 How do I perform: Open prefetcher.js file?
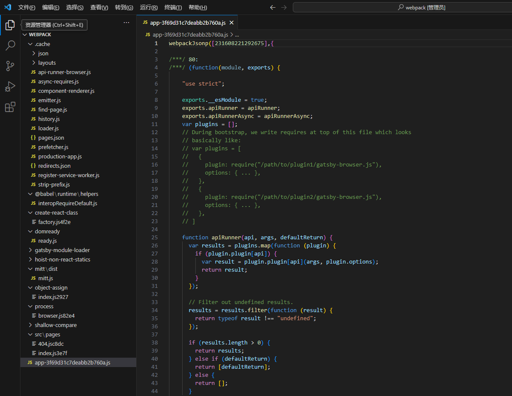tap(78, 147)
